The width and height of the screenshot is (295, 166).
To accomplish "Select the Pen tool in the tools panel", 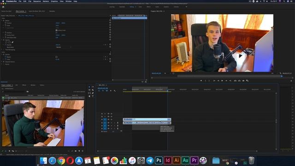I will [x=93, y=93].
